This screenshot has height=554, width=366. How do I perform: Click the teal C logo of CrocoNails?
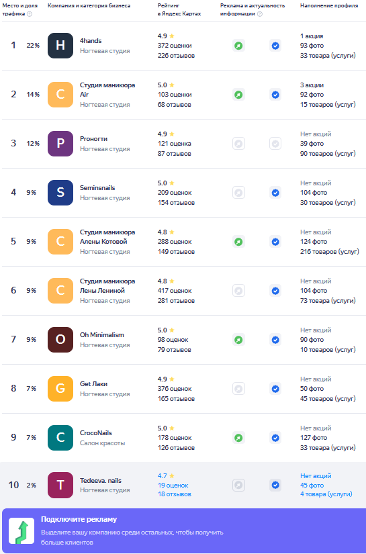pos(60,438)
